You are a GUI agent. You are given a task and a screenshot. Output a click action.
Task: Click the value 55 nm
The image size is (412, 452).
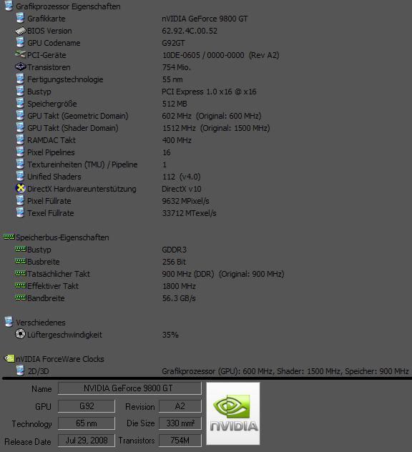click(x=172, y=79)
